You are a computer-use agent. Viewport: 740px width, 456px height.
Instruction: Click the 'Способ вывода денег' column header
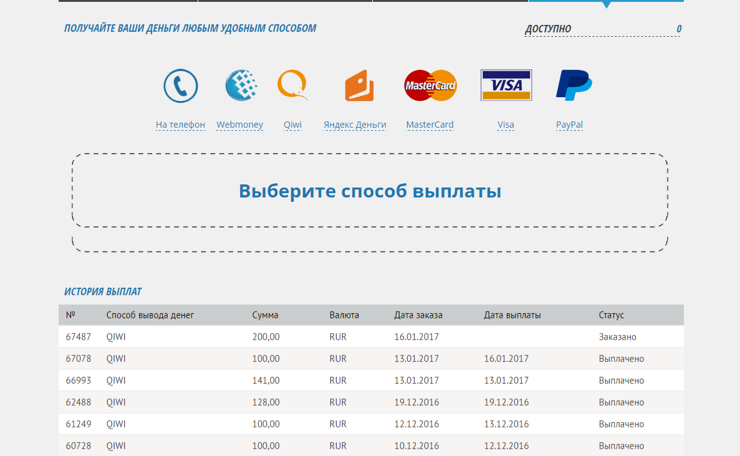pyautogui.click(x=150, y=315)
